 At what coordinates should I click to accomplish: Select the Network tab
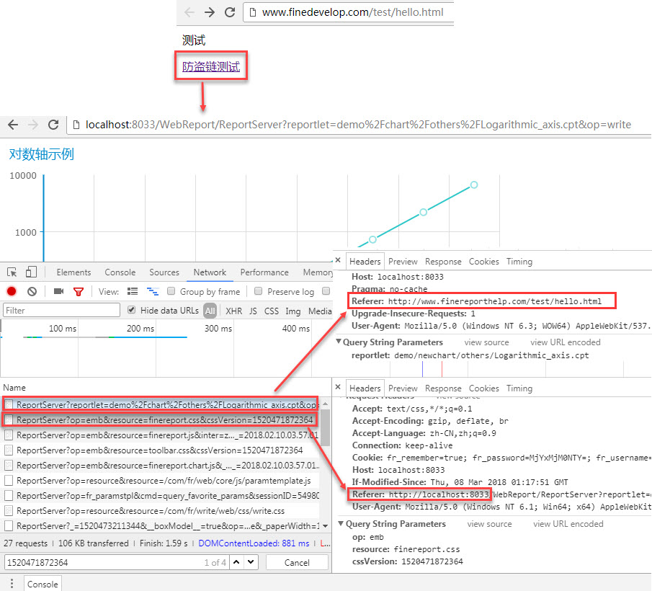pos(210,272)
